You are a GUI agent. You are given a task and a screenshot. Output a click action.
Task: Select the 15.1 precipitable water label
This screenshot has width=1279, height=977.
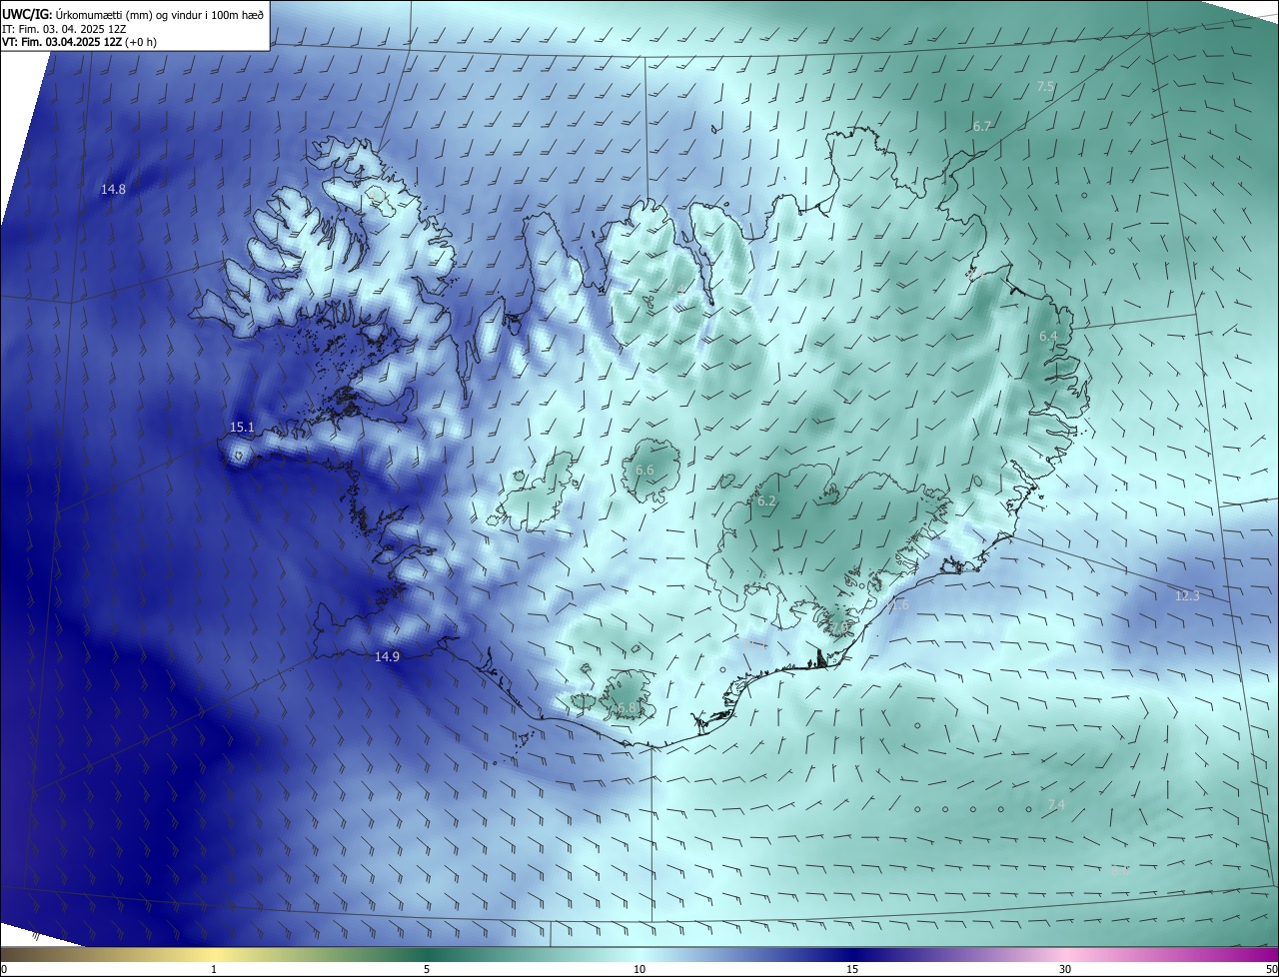(242, 428)
